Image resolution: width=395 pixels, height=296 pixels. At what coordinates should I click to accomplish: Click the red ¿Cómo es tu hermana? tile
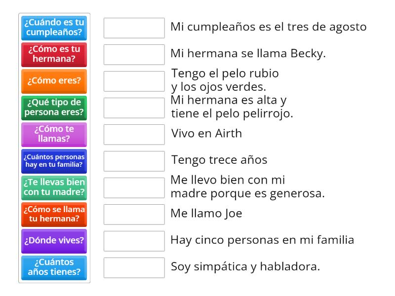point(54,55)
